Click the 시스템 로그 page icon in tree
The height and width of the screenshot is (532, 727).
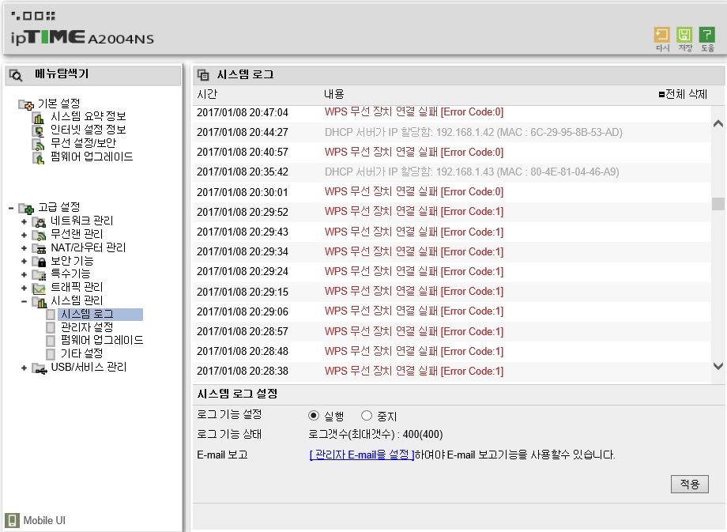51,315
